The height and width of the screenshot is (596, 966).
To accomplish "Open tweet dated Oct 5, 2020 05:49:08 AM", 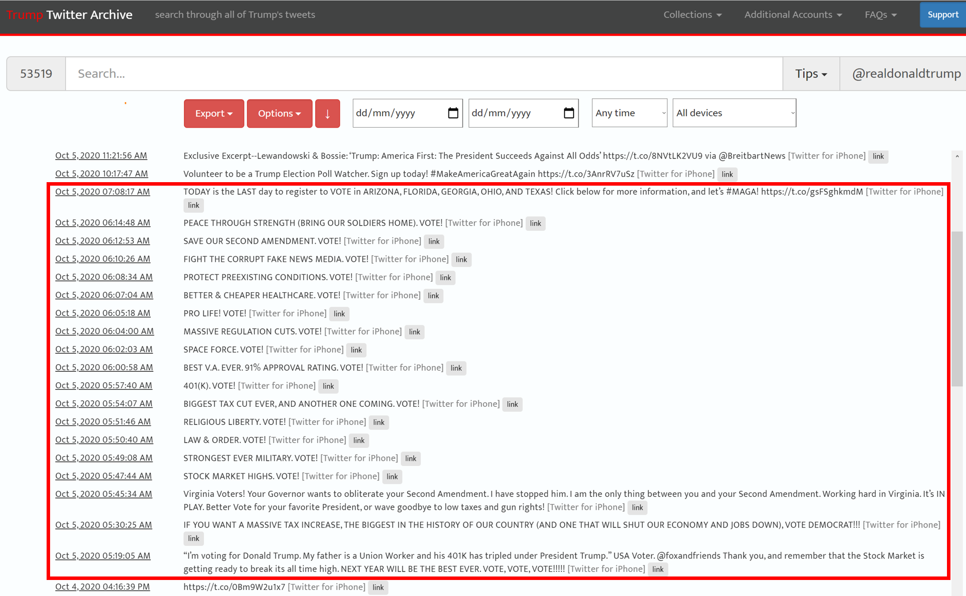I will point(104,457).
